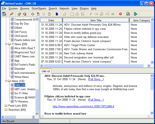Click the feed tree scroll-down arrow

(37, 114)
